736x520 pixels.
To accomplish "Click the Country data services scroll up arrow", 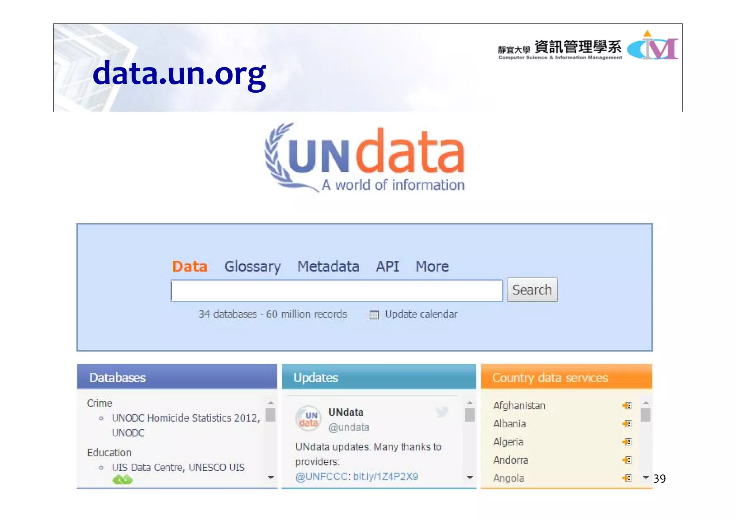I will (646, 403).
